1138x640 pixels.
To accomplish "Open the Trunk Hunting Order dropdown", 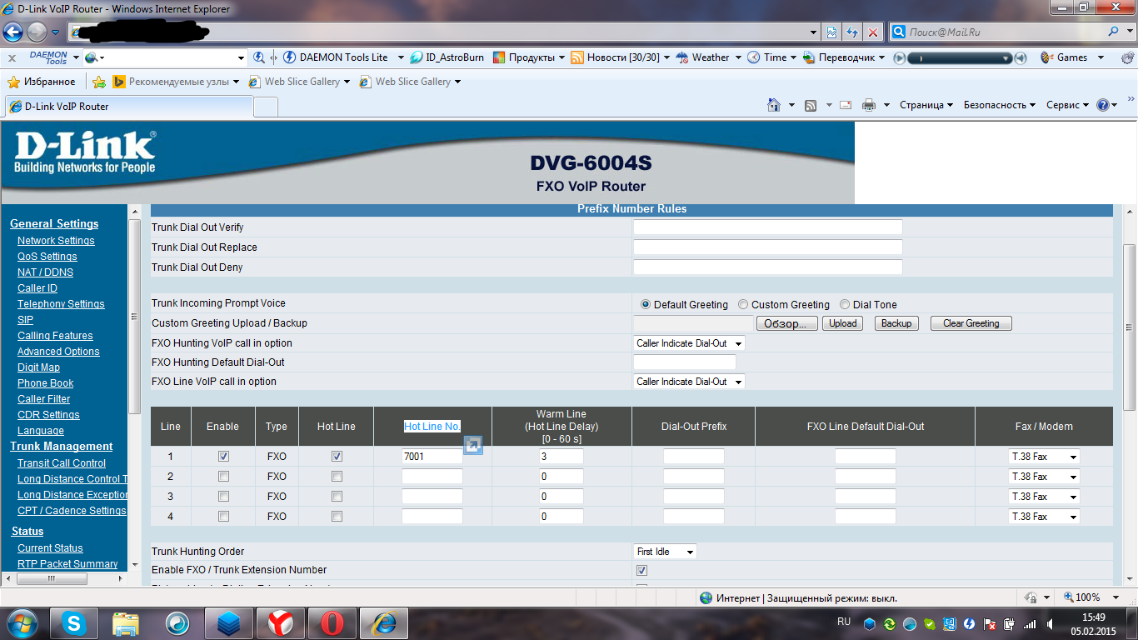I will 665,552.
